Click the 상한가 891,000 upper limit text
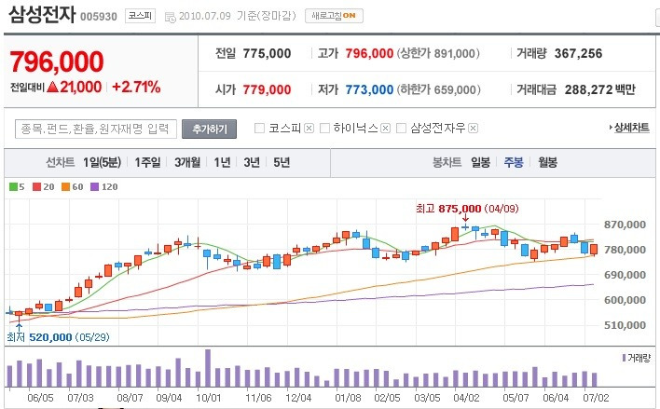Image resolution: width=660 pixels, height=409 pixels. pyautogui.click(x=438, y=53)
